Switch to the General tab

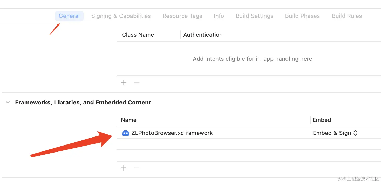click(69, 16)
